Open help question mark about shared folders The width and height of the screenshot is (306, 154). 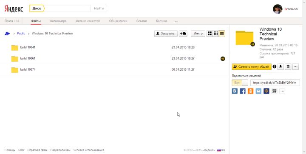[275, 66]
